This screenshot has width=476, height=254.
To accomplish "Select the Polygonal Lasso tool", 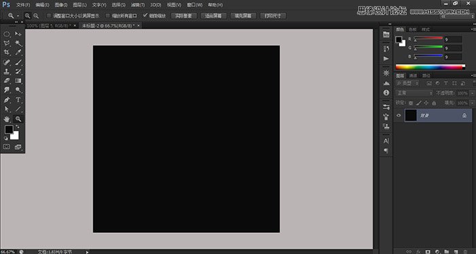I will [x=7, y=43].
